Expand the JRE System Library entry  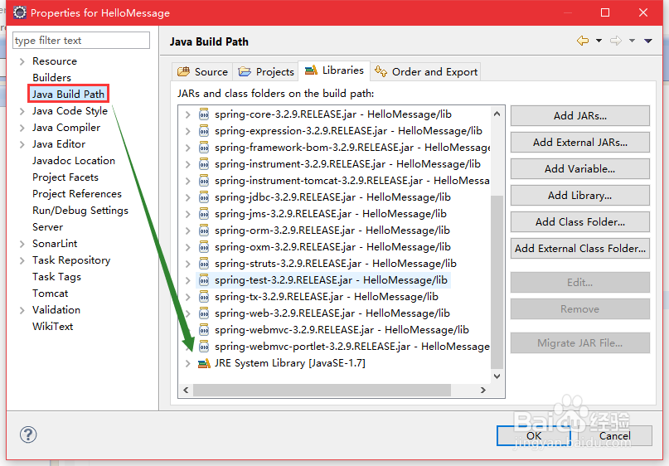[187, 363]
